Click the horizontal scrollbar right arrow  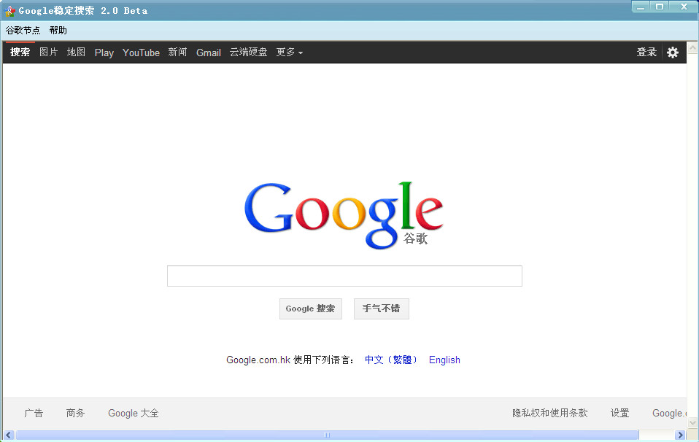680,435
